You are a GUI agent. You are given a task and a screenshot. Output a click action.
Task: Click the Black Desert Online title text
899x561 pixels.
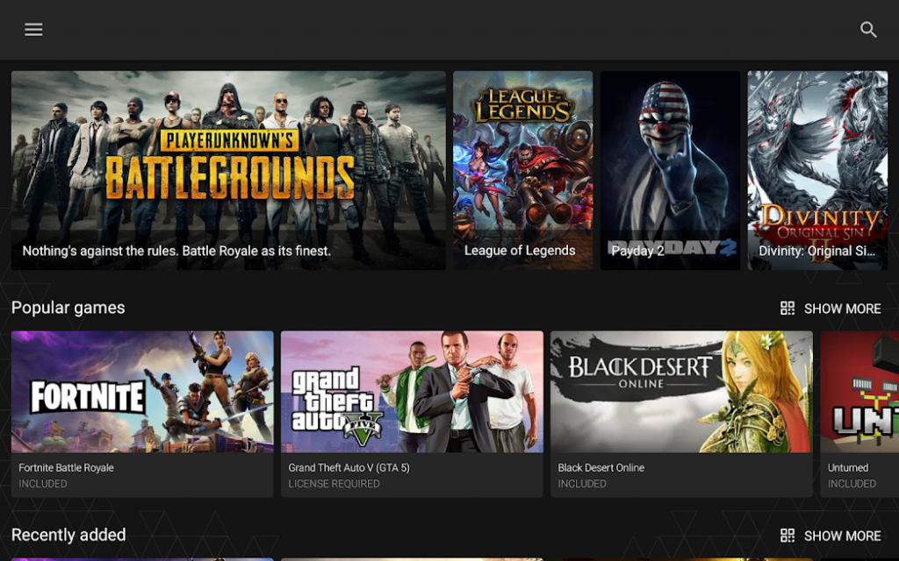[601, 468]
